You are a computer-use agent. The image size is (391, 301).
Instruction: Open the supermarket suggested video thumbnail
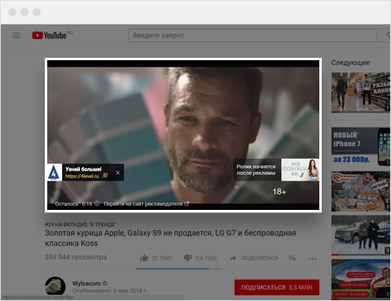361,93
